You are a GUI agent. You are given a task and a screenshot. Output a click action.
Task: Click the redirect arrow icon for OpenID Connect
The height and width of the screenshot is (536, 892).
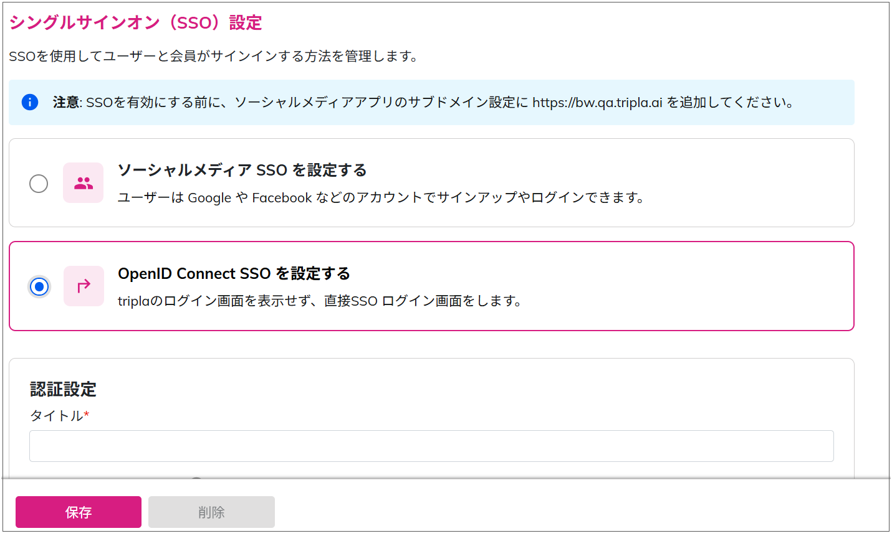pyautogui.click(x=84, y=286)
